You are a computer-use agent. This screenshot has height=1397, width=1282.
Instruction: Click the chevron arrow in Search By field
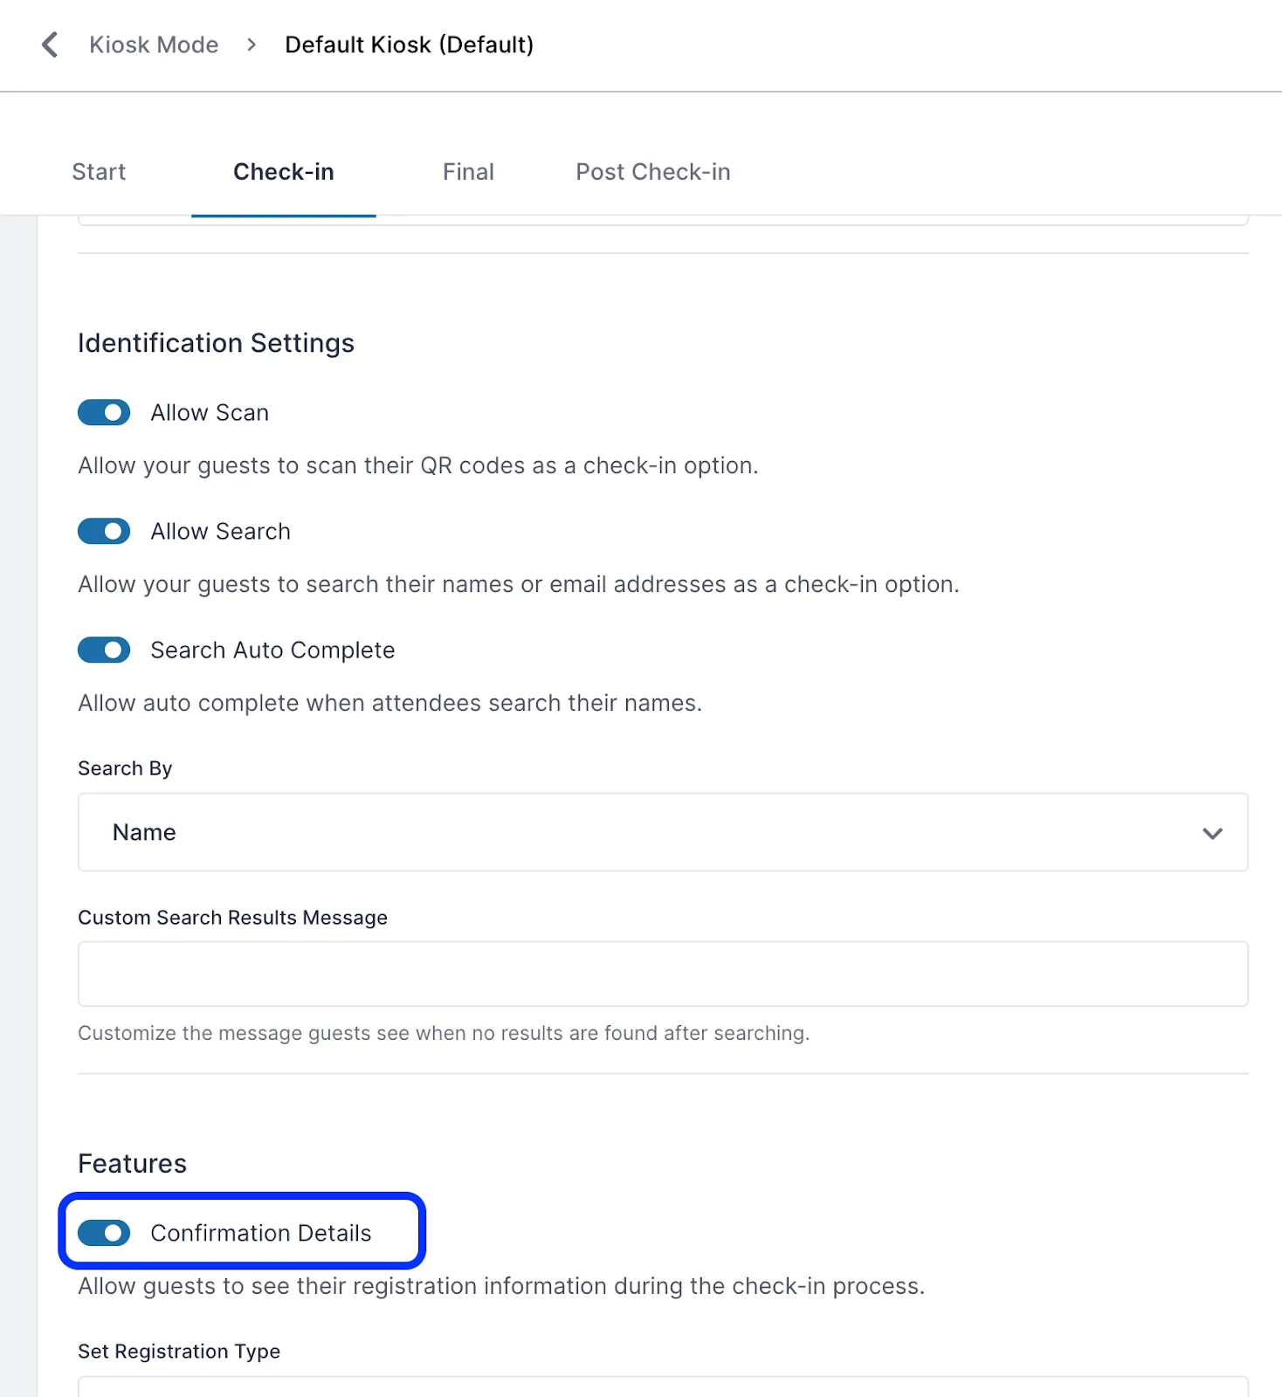pos(1211,833)
